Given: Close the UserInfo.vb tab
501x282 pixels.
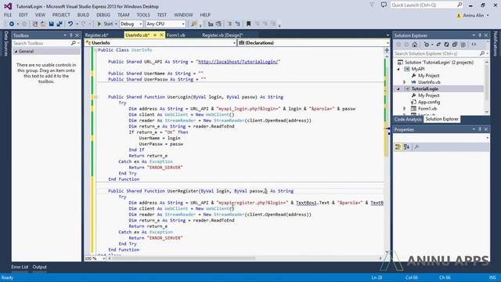Looking at the screenshot, I should click(162, 34).
